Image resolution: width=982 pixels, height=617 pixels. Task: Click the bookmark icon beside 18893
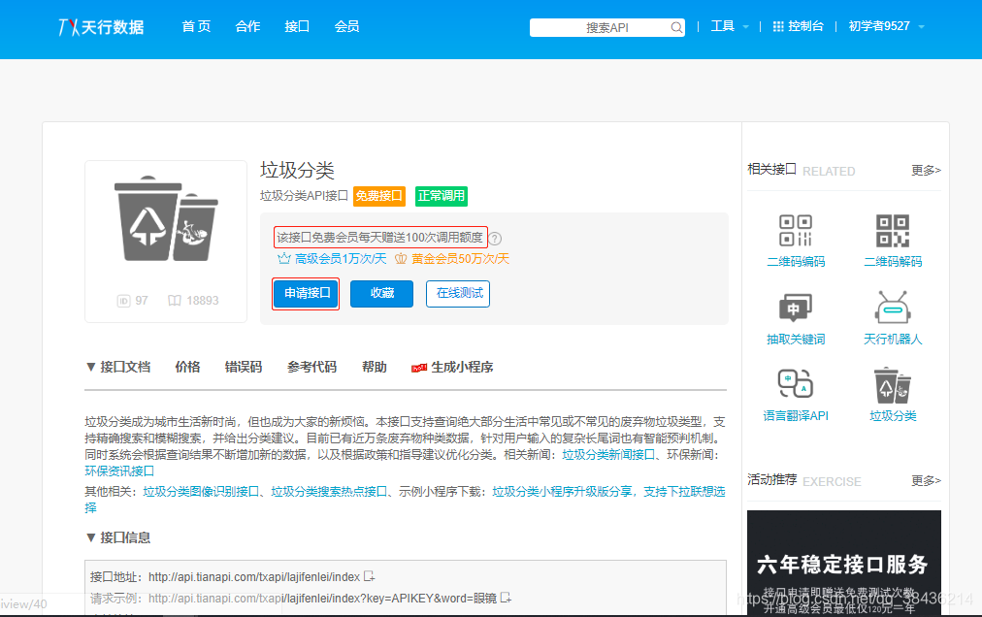pyautogui.click(x=175, y=301)
